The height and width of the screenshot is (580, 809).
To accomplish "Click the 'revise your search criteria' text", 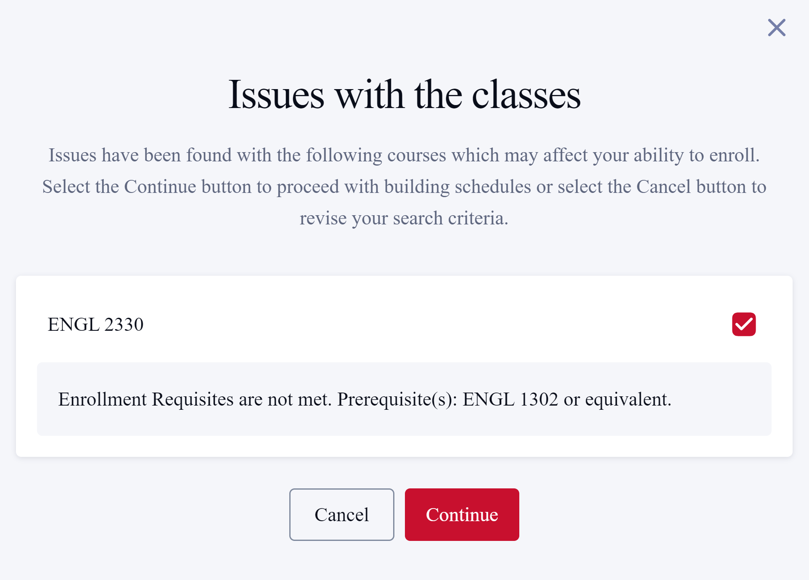I will pos(404,218).
